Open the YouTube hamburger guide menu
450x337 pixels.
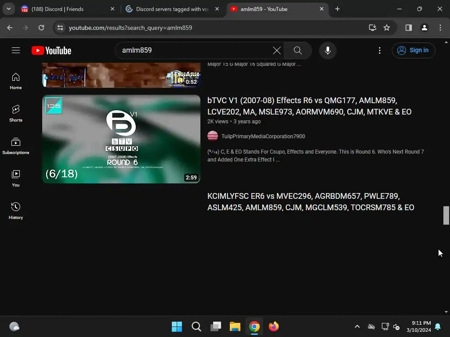click(x=16, y=50)
